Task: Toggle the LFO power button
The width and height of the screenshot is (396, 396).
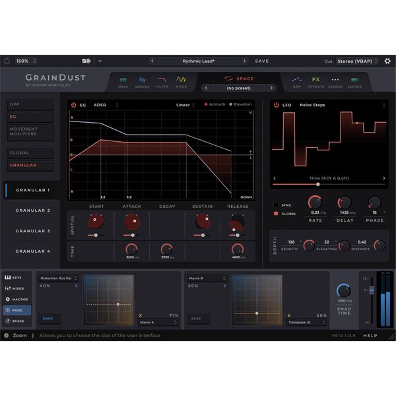Action: coord(277,105)
